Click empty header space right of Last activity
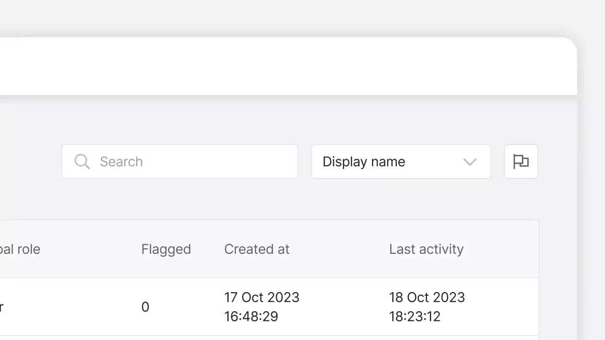 pos(502,249)
